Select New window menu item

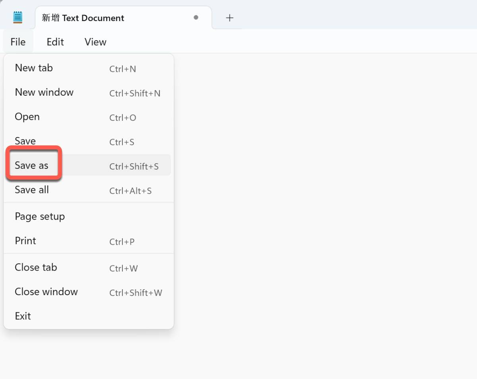click(x=44, y=92)
